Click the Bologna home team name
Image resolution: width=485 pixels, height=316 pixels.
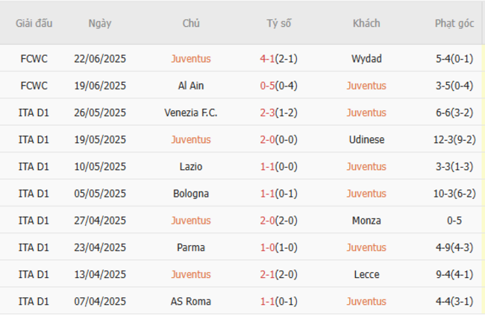click(x=191, y=193)
